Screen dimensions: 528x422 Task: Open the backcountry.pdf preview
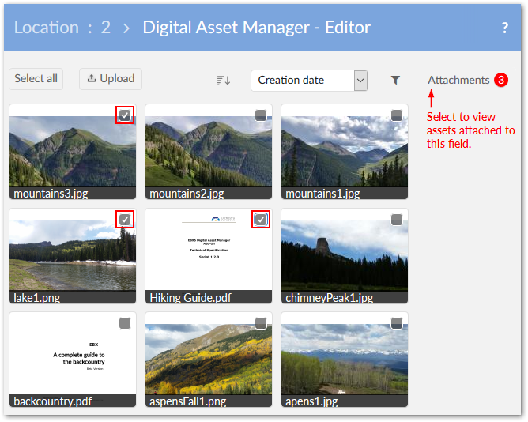coord(73,353)
